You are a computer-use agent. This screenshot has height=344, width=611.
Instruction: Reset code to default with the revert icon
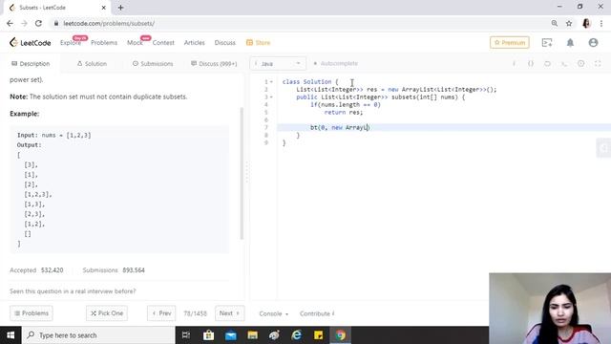tap(547, 64)
